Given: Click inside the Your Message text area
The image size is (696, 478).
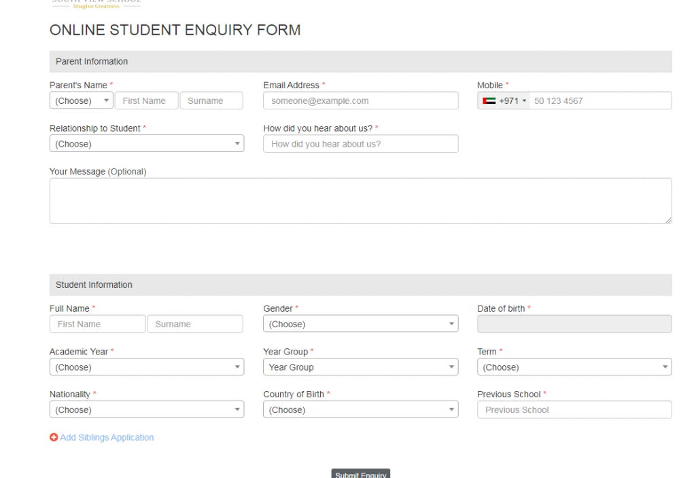Looking at the screenshot, I should tap(360, 201).
